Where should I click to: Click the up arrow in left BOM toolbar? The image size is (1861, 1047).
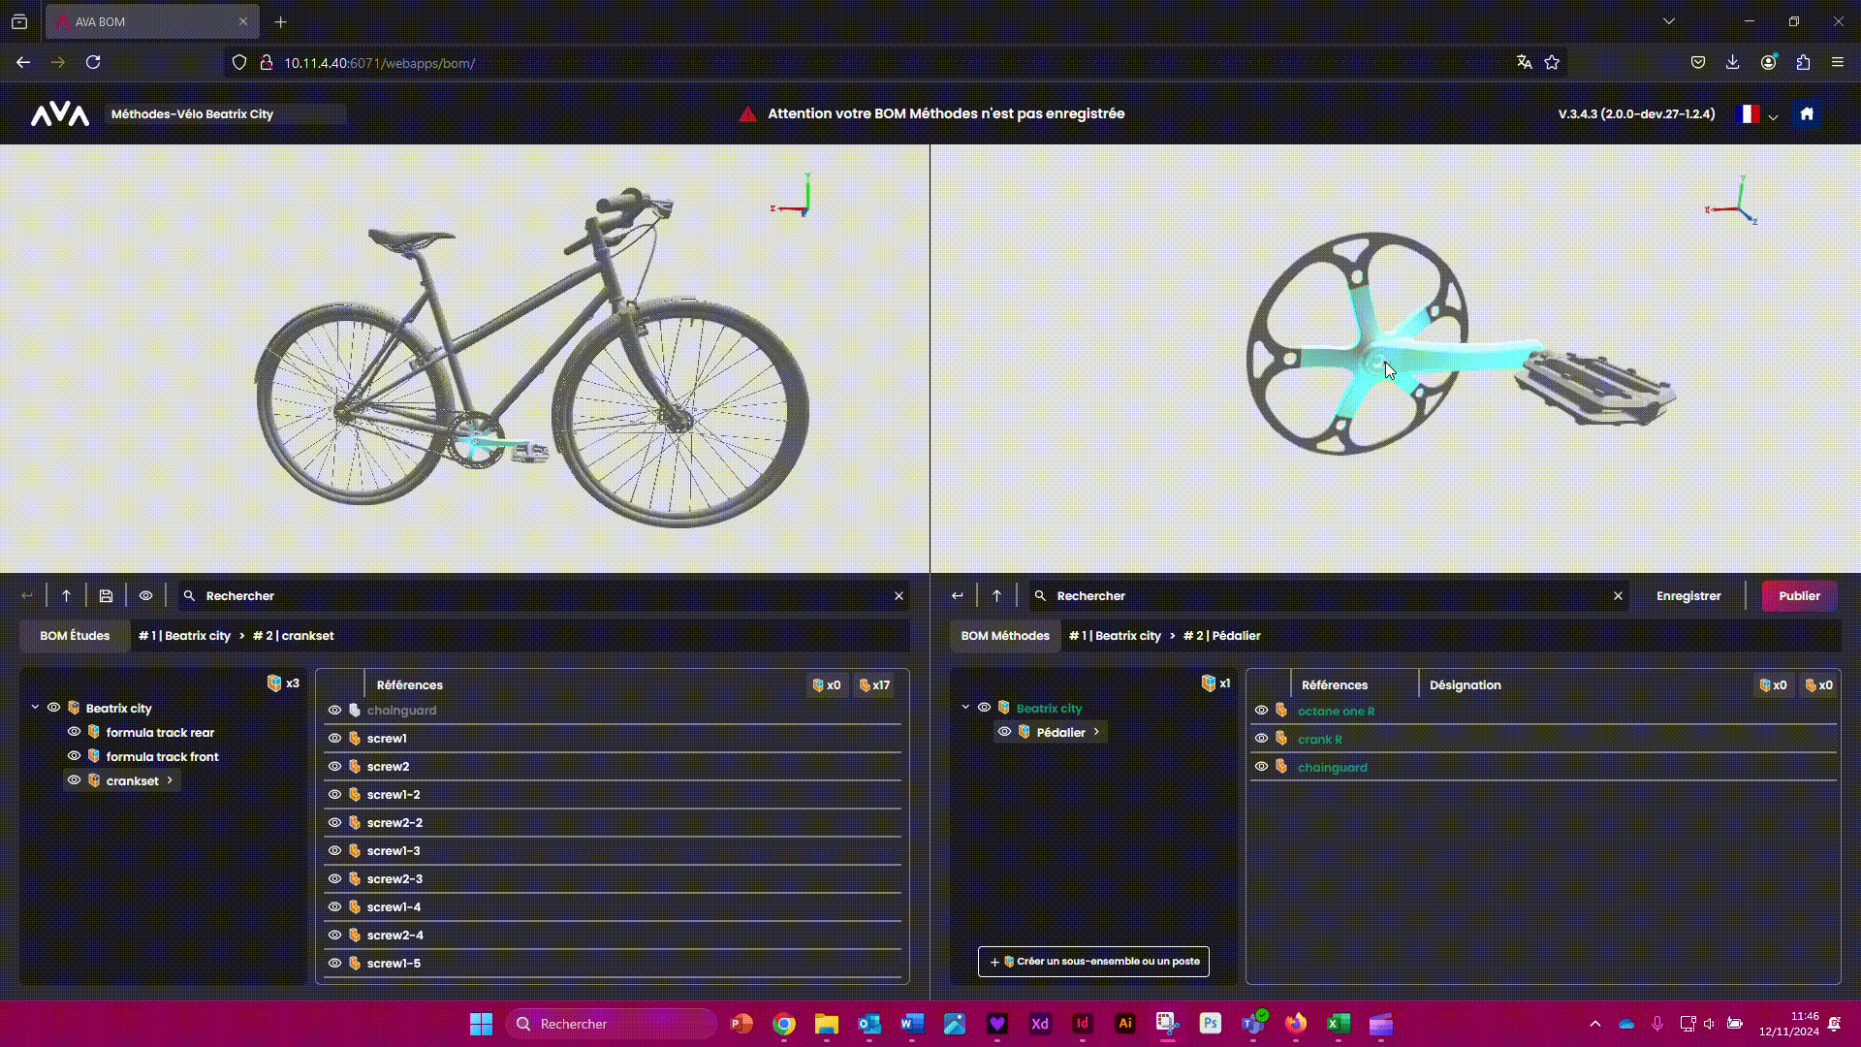point(66,596)
